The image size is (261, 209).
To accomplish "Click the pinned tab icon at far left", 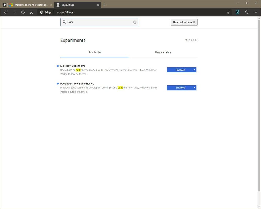I will pos(4,5).
